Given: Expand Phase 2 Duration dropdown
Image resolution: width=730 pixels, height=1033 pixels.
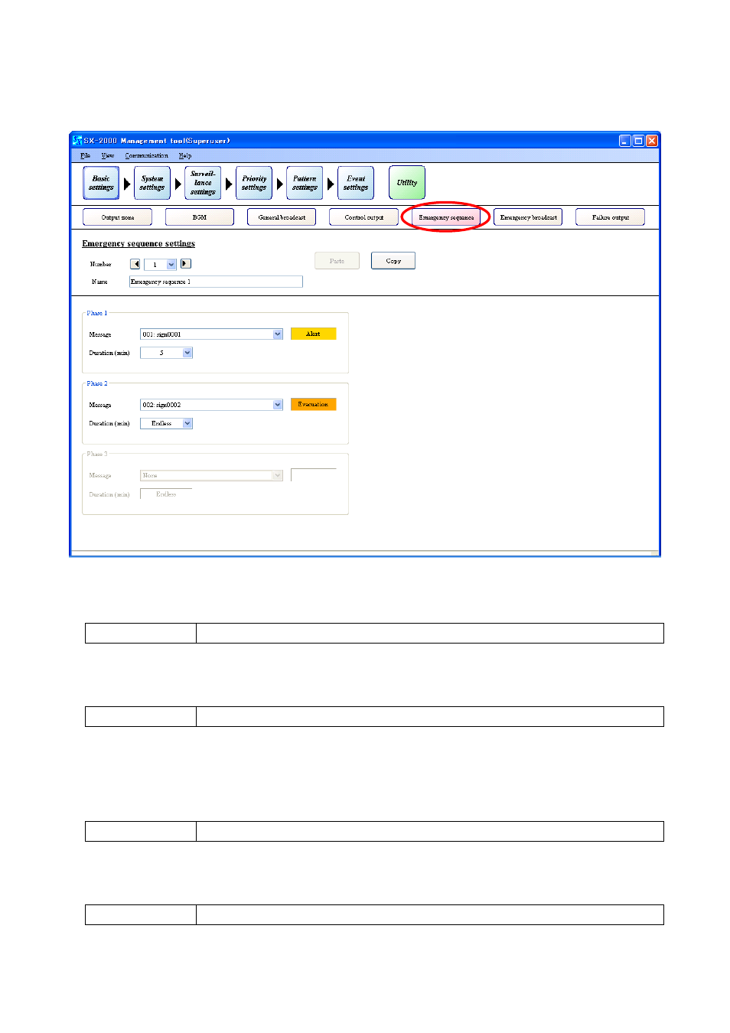Looking at the screenshot, I should pos(187,423).
